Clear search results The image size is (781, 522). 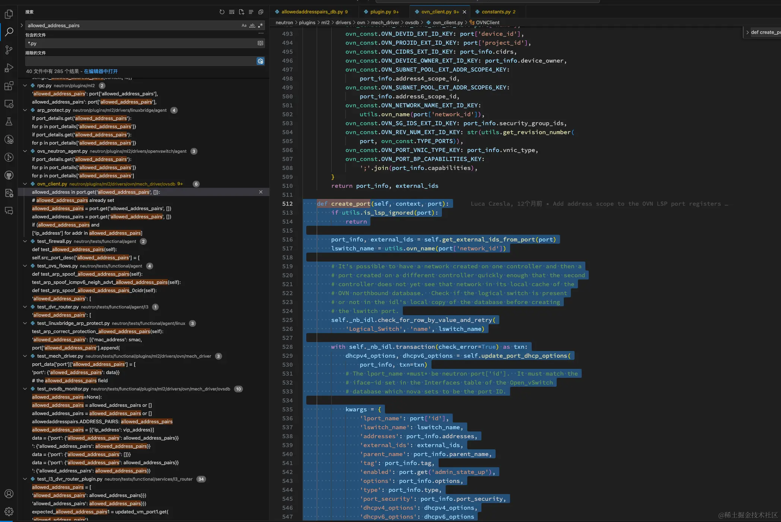point(232,12)
